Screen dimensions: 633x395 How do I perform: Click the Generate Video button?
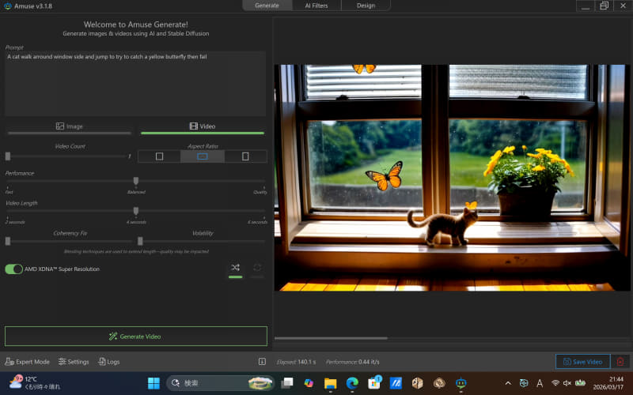(x=136, y=337)
